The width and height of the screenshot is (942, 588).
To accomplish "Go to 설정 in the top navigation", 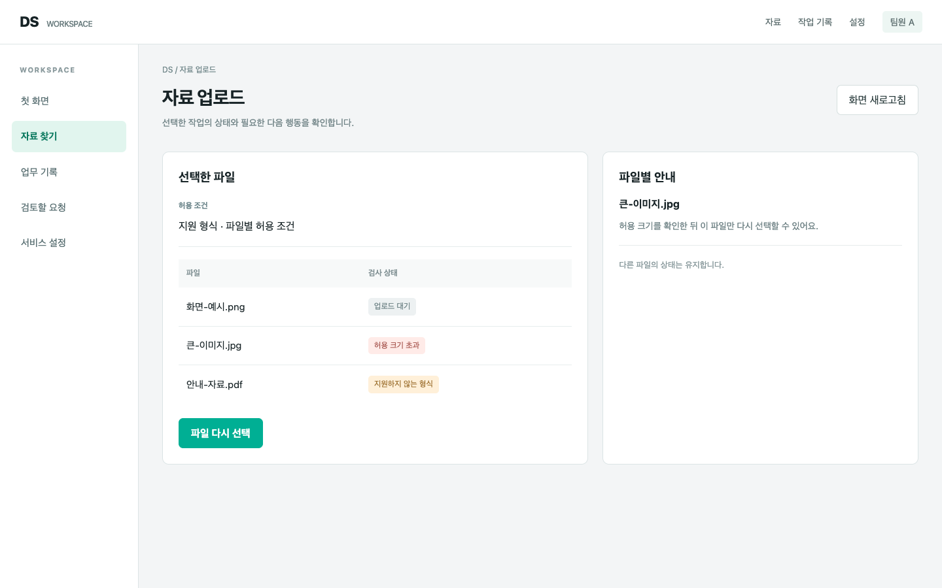I will coord(857,22).
